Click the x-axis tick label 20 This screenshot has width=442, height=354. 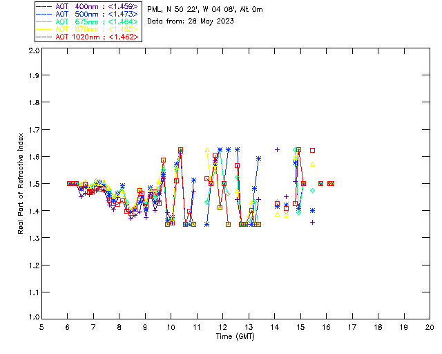coord(430,327)
